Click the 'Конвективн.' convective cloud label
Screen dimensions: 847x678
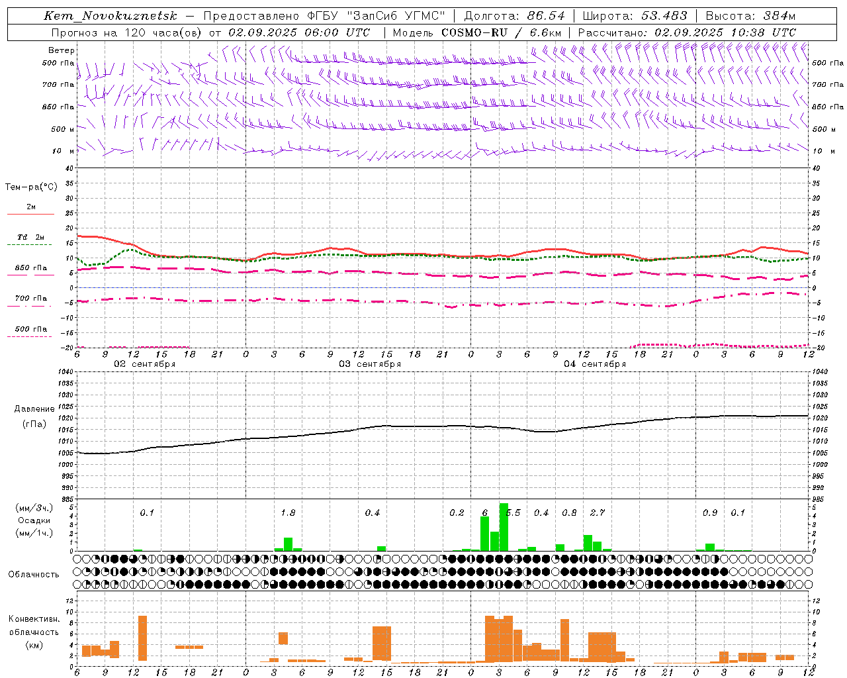(34, 619)
